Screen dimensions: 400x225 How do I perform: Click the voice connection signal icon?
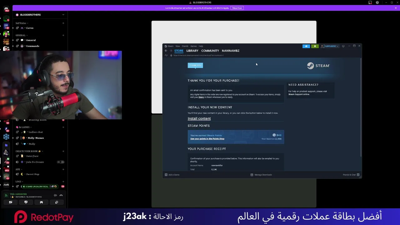6,195
